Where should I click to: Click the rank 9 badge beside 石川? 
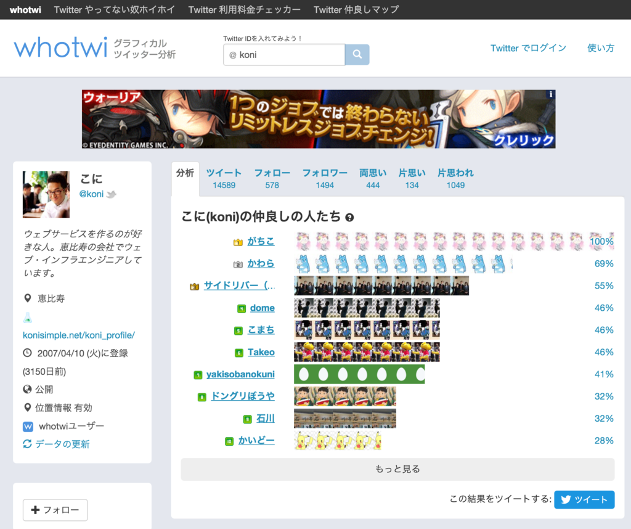[248, 419]
